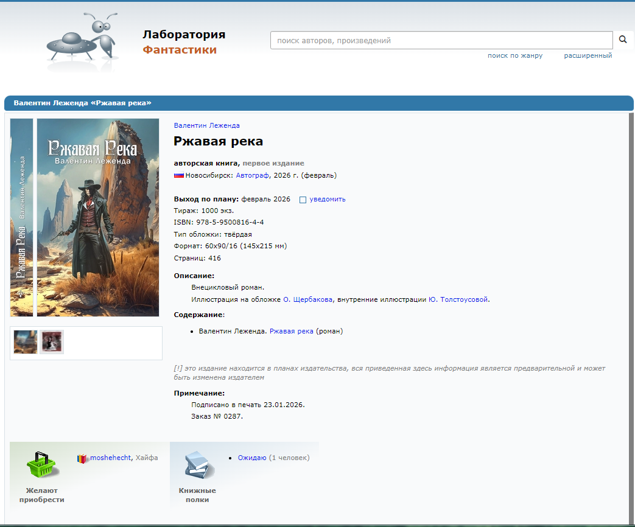Select the first small cover thumbnail
This screenshot has width=635, height=527.
click(26, 342)
